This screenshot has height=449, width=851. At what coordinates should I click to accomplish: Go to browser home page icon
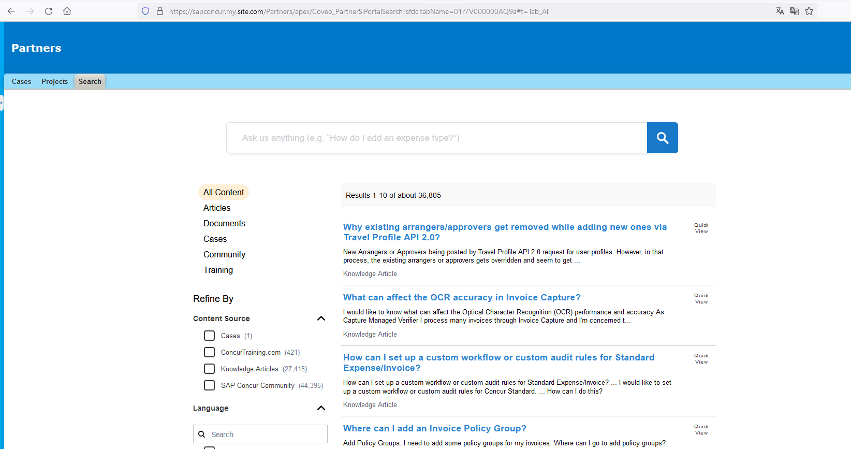tap(67, 11)
